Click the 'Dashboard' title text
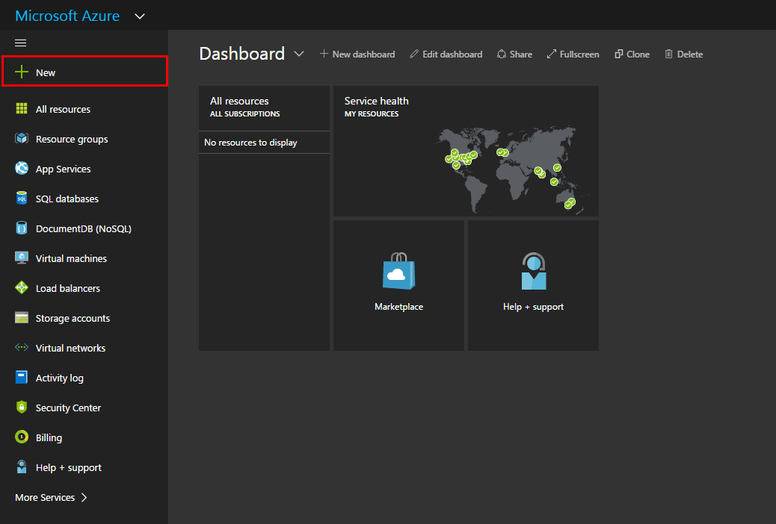This screenshot has width=776, height=524. pyautogui.click(x=242, y=54)
